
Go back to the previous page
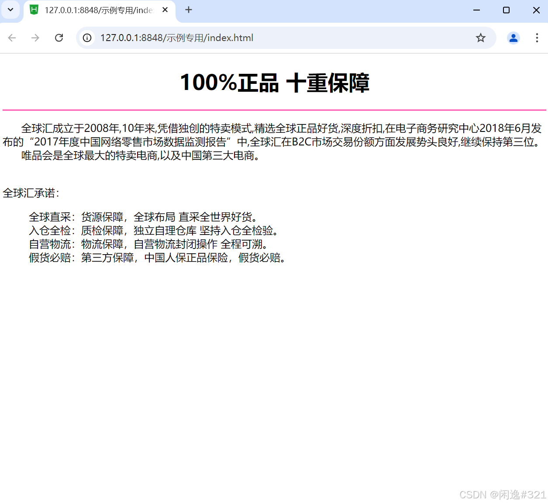click(12, 38)
